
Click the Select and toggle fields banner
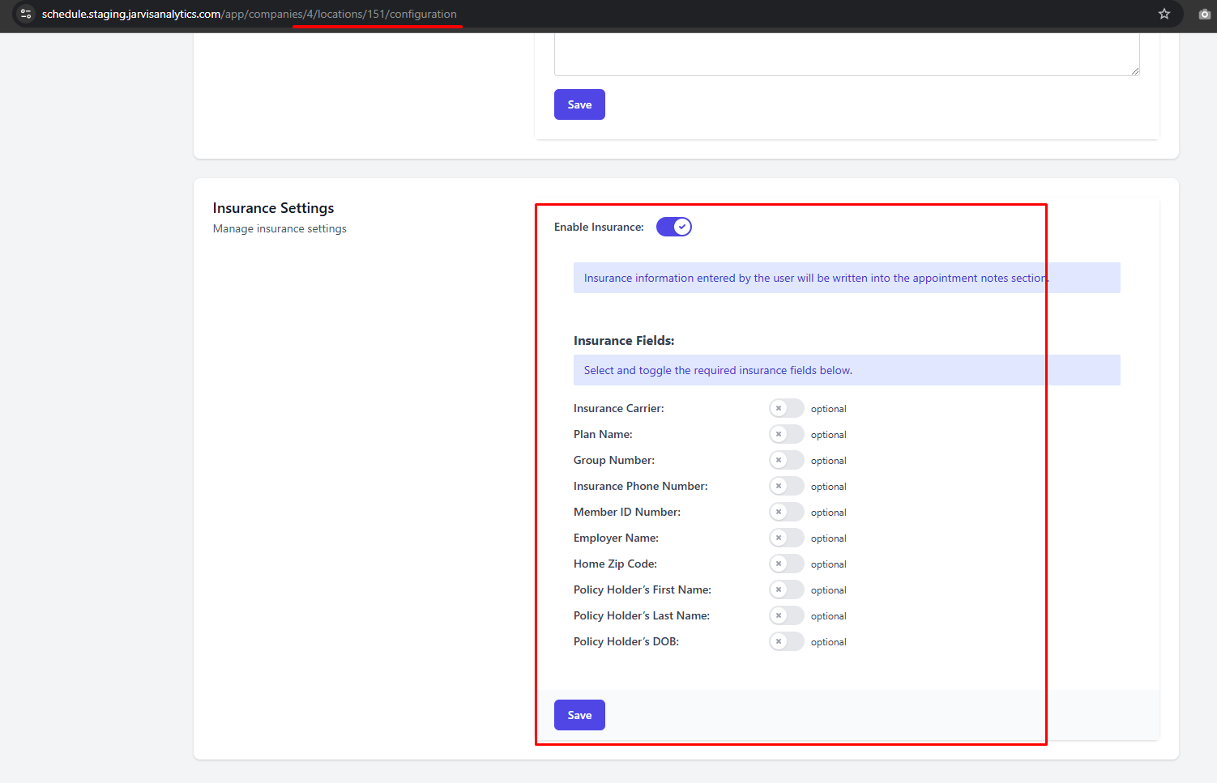pos(847,370)
